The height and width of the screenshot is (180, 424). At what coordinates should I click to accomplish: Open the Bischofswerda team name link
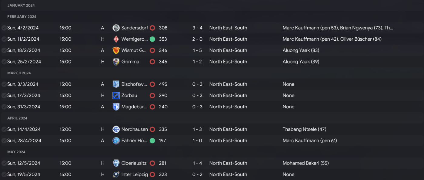(x=134, y=84)
